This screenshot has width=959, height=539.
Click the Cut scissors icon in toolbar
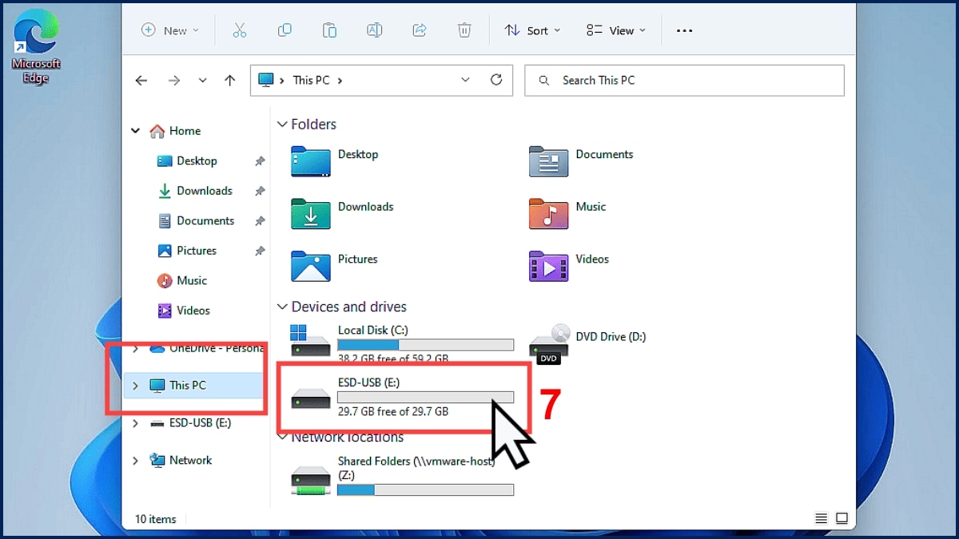(239, 30)
